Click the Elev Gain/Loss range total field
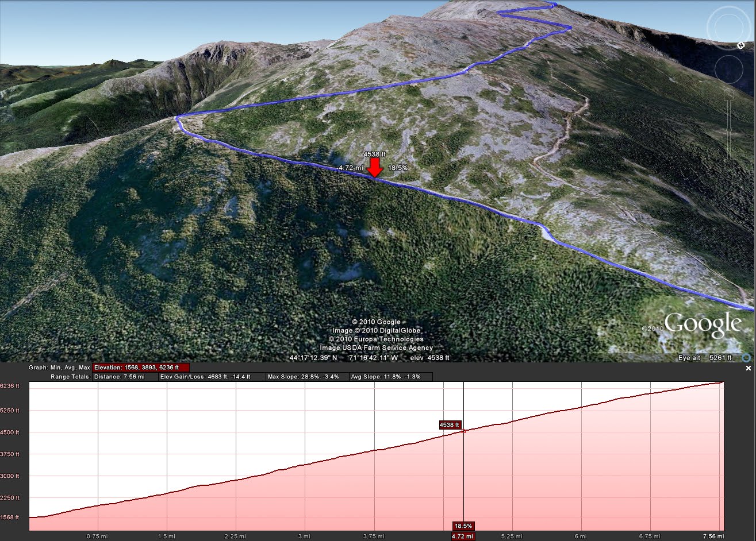The height and width of the screenshot is (541, 756). coord(212,377)
